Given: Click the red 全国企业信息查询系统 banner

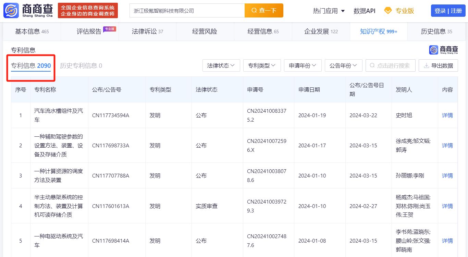Looking at the screenshot, I should (x=88, y=11).
